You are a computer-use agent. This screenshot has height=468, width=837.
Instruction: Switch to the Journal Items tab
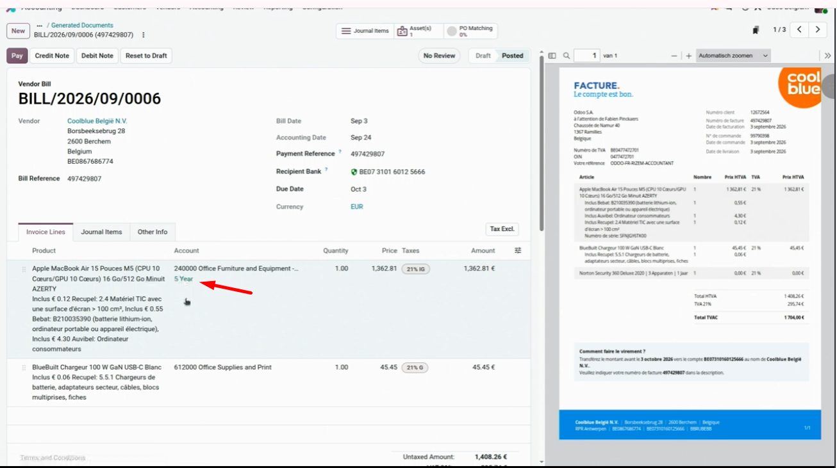click(101, 232)
